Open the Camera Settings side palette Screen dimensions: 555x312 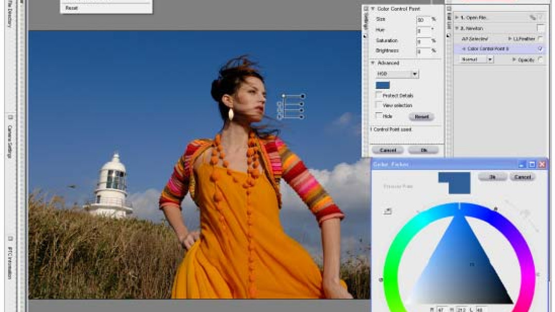tap(10, 141)
